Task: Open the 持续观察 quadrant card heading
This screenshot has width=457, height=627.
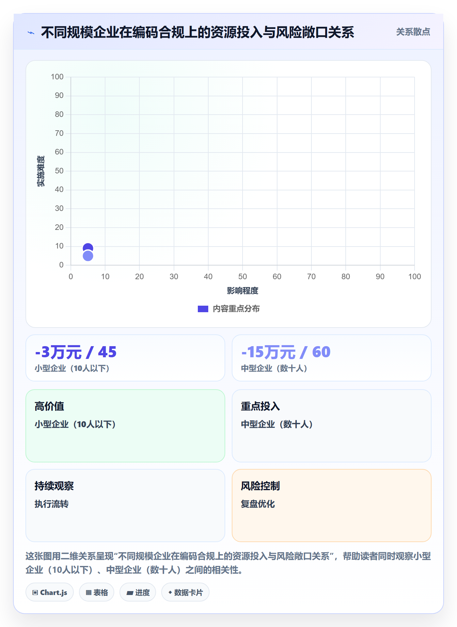Action: point(54,486)
